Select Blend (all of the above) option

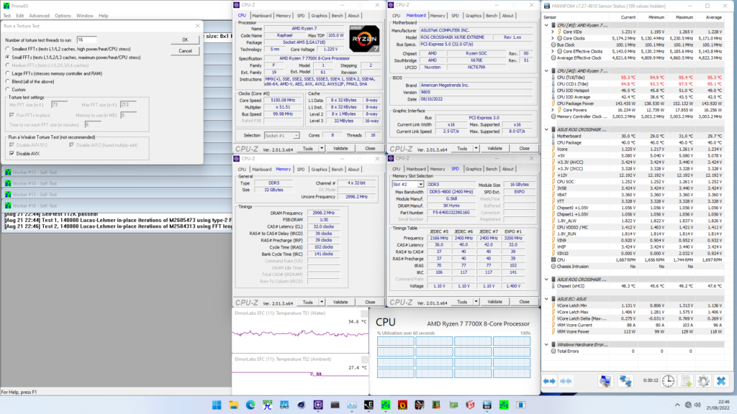(7, 82)
